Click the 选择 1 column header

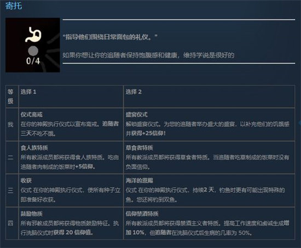[x=28, y=92]
